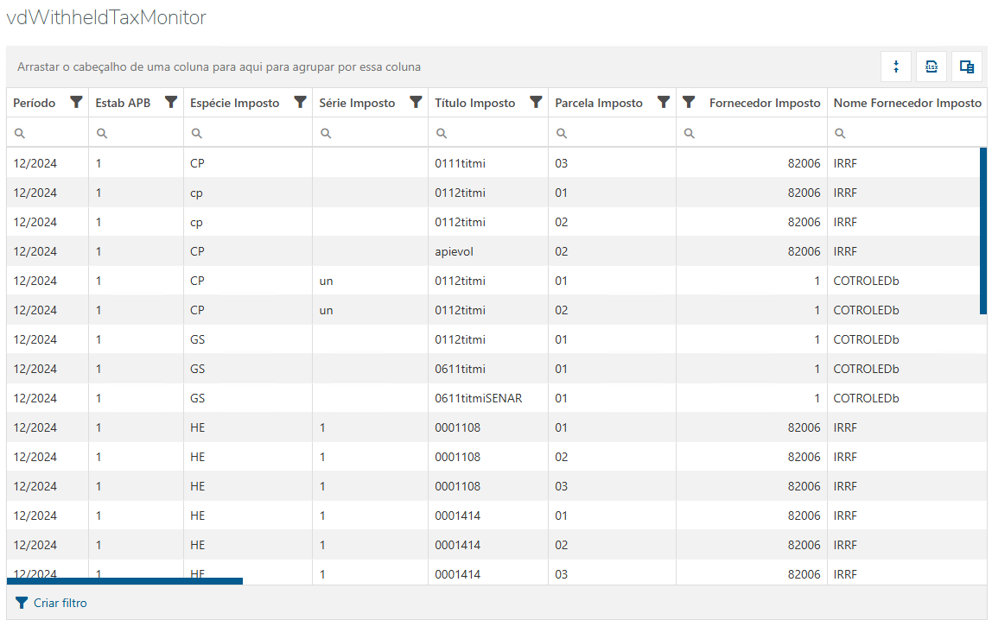Open search operator for Espécie Imposto
The image size is (992, 620).
pyautogui.click(x=197, y=133)
